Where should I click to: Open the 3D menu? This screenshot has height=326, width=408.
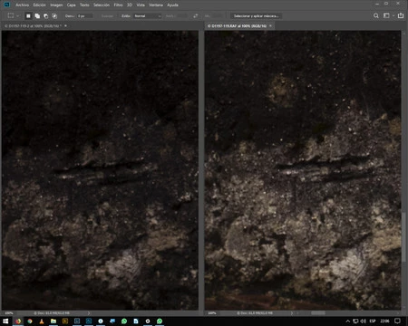pos(130,5)
